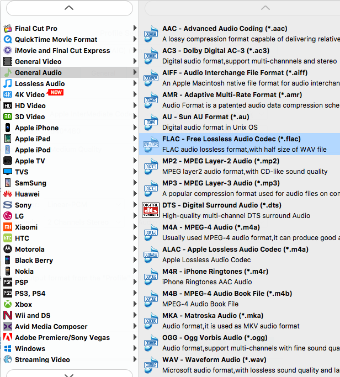340x377 pixels.
Task: Expand the Sony submenu arrow
Action: [135, 205]
